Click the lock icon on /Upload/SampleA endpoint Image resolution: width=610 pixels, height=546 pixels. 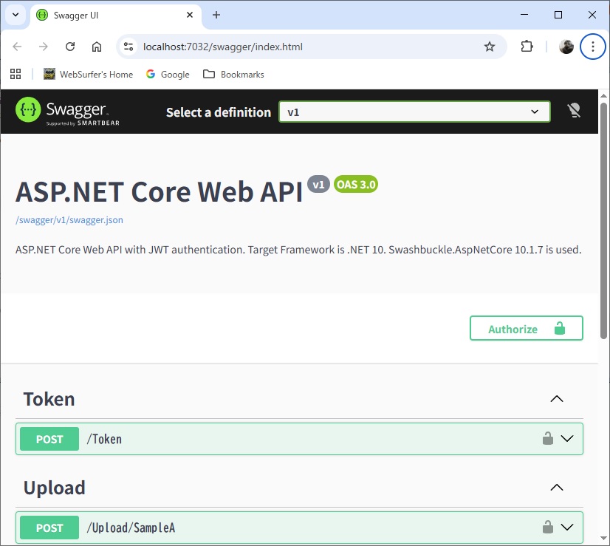(547, 528)
